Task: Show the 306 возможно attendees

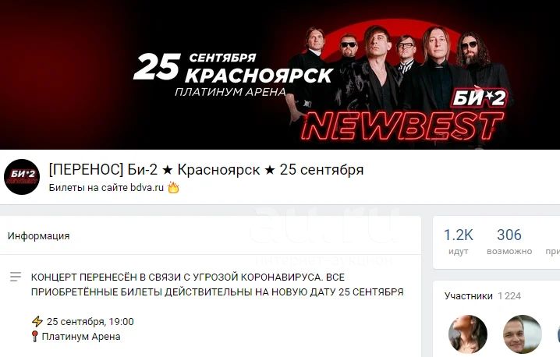Action: [509, 242]
